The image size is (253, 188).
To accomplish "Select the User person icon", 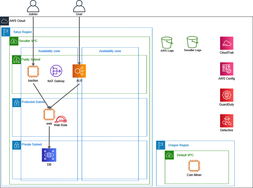I will (x=79, y=6).
